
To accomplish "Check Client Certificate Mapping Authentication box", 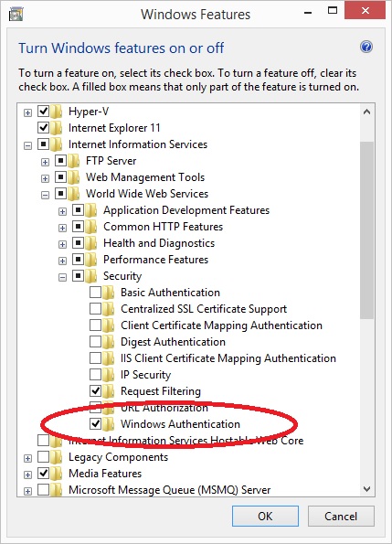I will tap(95, 325).
